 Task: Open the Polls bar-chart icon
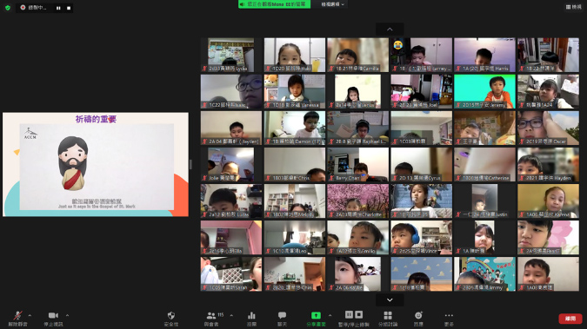click(251, 319)
